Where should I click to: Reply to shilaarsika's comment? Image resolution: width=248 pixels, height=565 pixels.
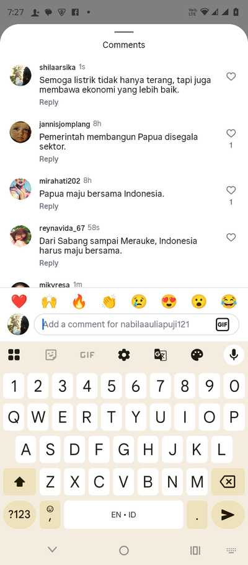48,102
